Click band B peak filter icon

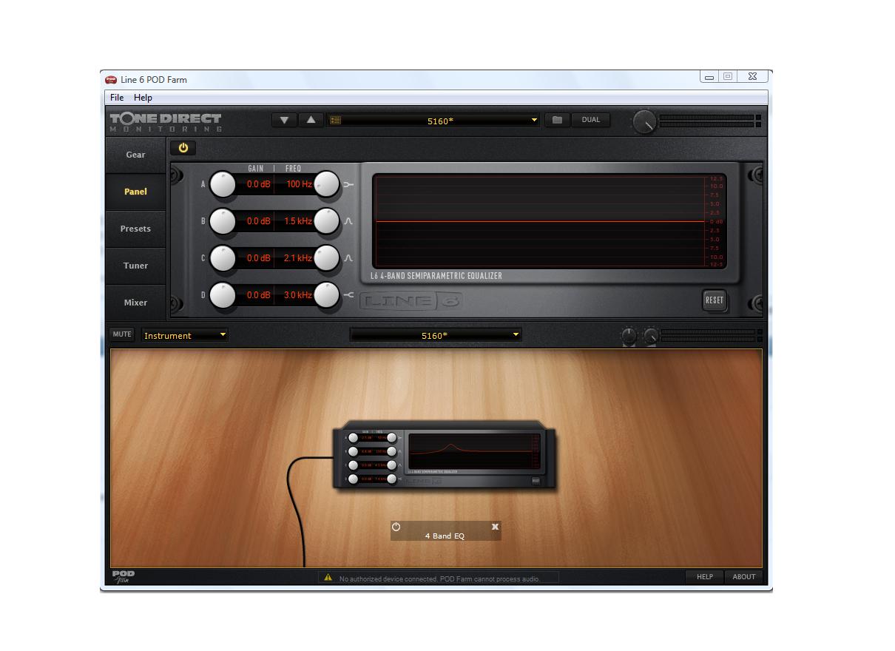[348, 221]
